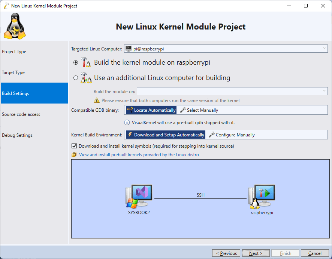Viewport: 332px width, 259px height.
Task: Go back using the Previous button
Action: 226,253
